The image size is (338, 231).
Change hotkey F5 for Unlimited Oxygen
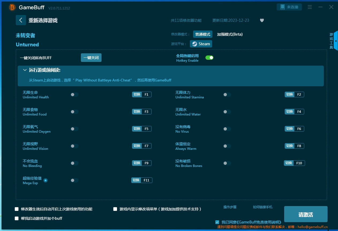coord(142,129)
